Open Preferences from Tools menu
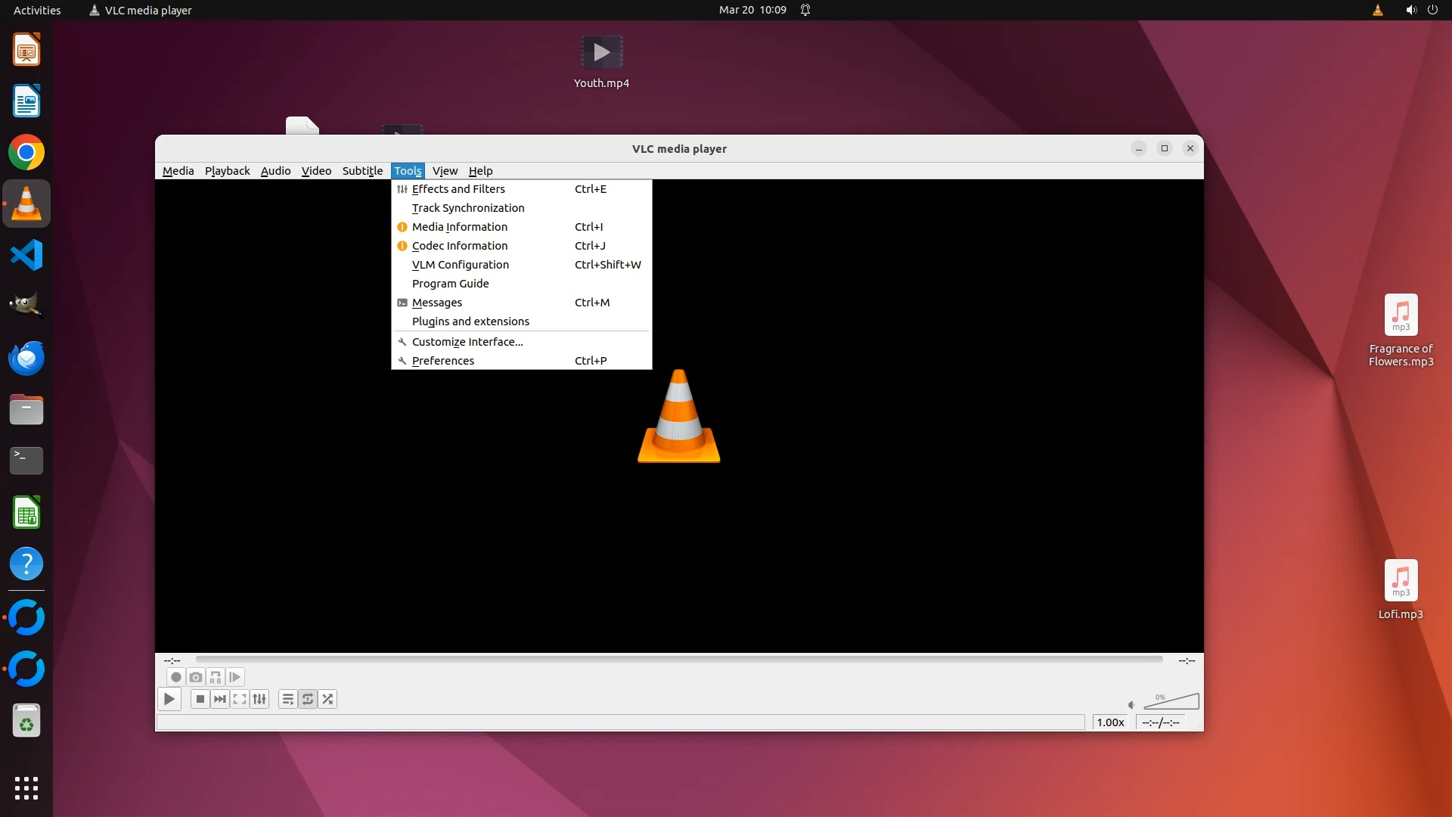The width and height of the screenshot is (1452, 817). coord(443,361)
